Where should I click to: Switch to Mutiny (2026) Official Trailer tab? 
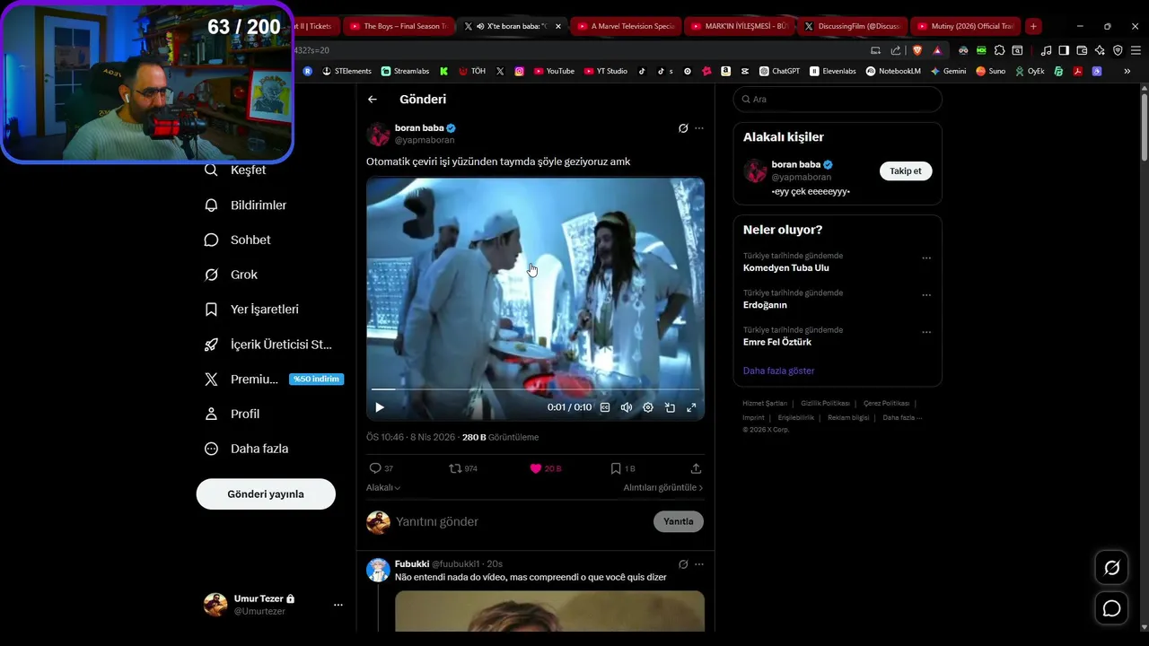(x=967, y=26)
